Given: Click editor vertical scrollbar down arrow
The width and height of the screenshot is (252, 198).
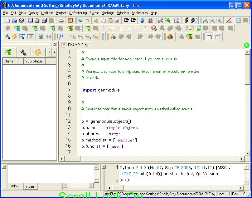Looking at the screenshot, I should tap(247, 153).
